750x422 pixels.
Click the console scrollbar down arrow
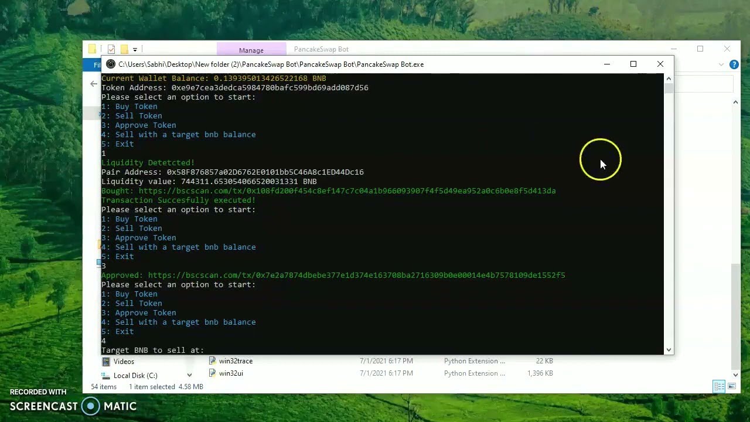[669, 350]
